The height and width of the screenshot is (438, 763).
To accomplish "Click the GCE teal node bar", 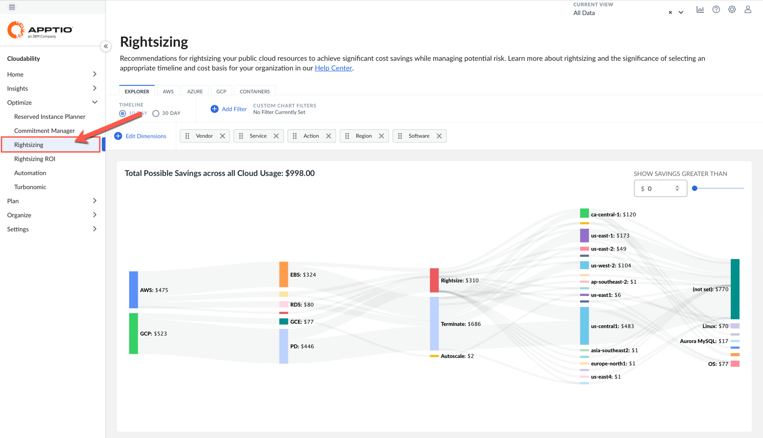I will [x=284, y=321].
